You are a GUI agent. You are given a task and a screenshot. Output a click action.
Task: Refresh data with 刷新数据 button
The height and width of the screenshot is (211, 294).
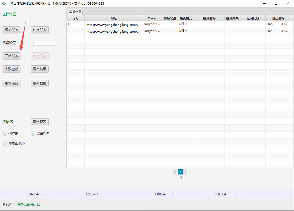click(x=40, y=83)
